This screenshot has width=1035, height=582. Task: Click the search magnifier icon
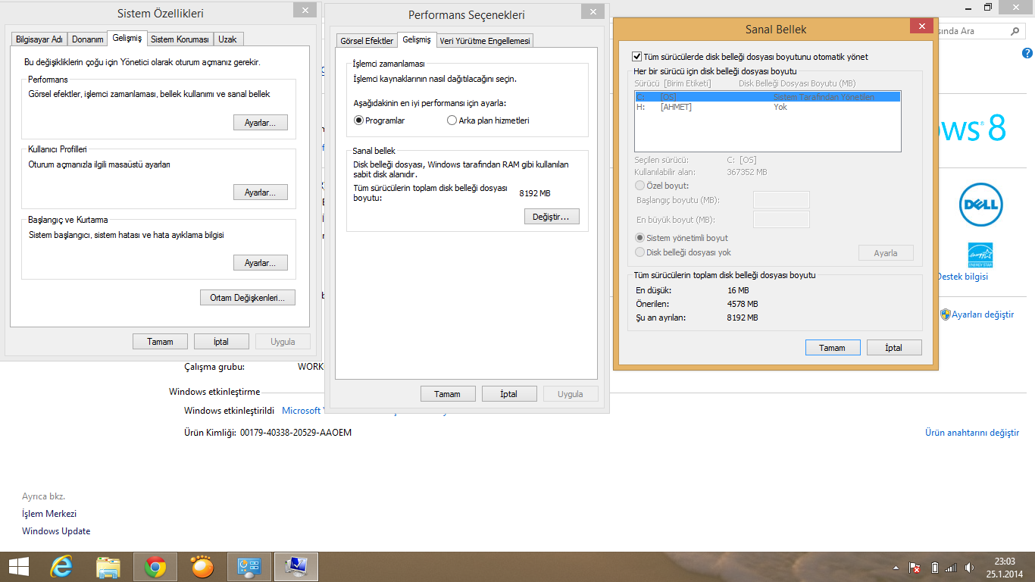click(x=1015, y=31)
